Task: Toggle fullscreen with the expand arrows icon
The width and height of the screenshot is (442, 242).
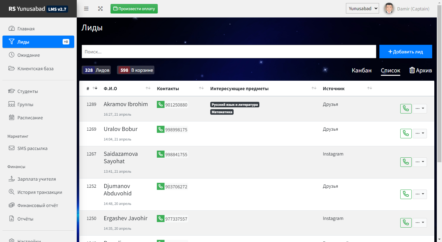Action: point(100,9)
